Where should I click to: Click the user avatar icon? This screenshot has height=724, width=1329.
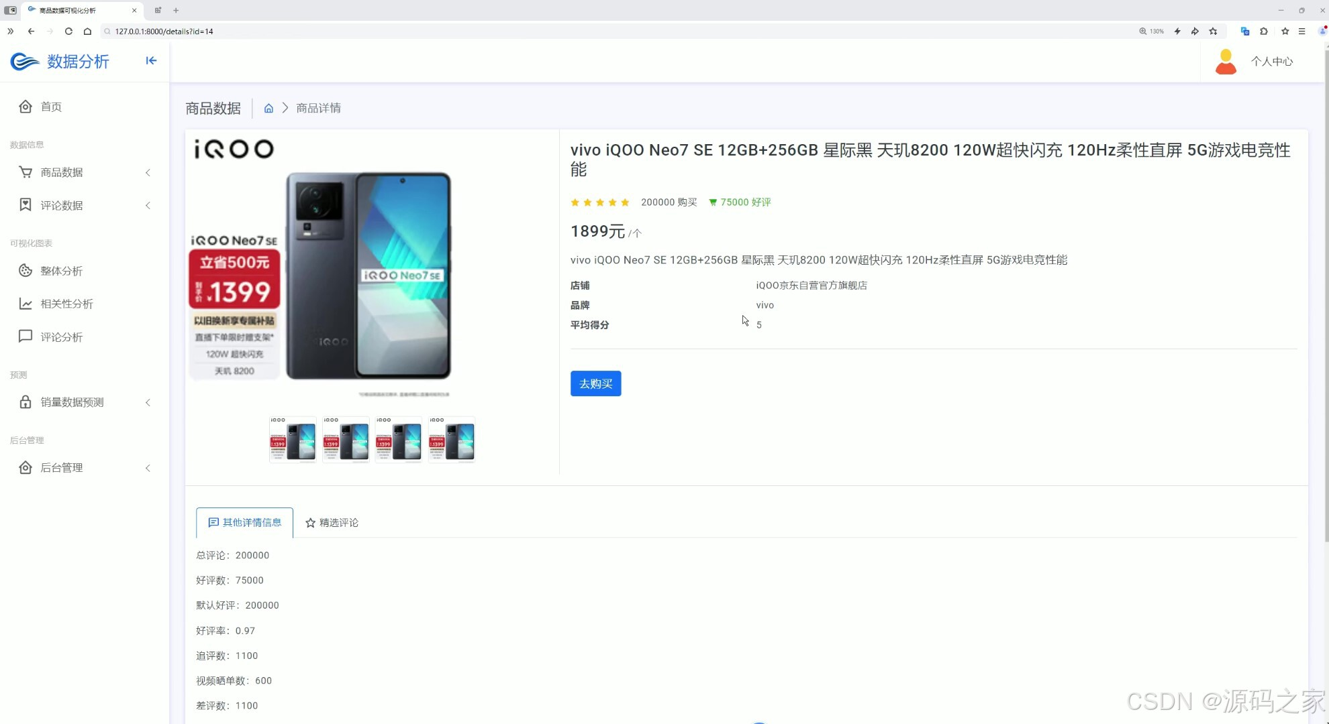(1226, 62)
